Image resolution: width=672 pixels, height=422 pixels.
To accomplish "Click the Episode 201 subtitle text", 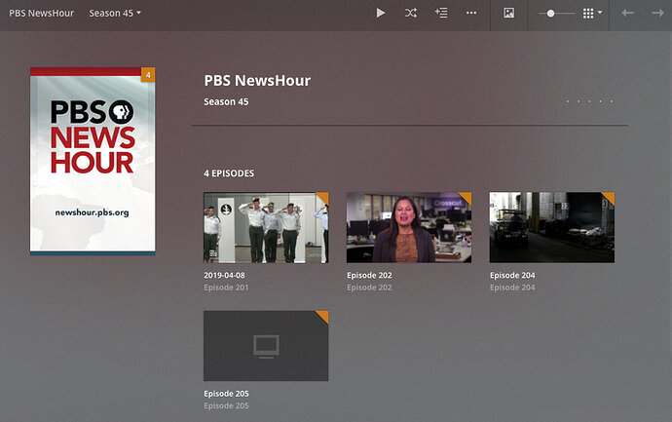I will 226,288.
